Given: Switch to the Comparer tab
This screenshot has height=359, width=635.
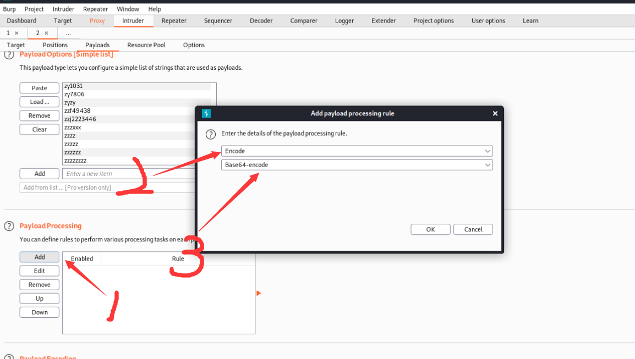Looking at the screenshot, I should pos(304,21).
